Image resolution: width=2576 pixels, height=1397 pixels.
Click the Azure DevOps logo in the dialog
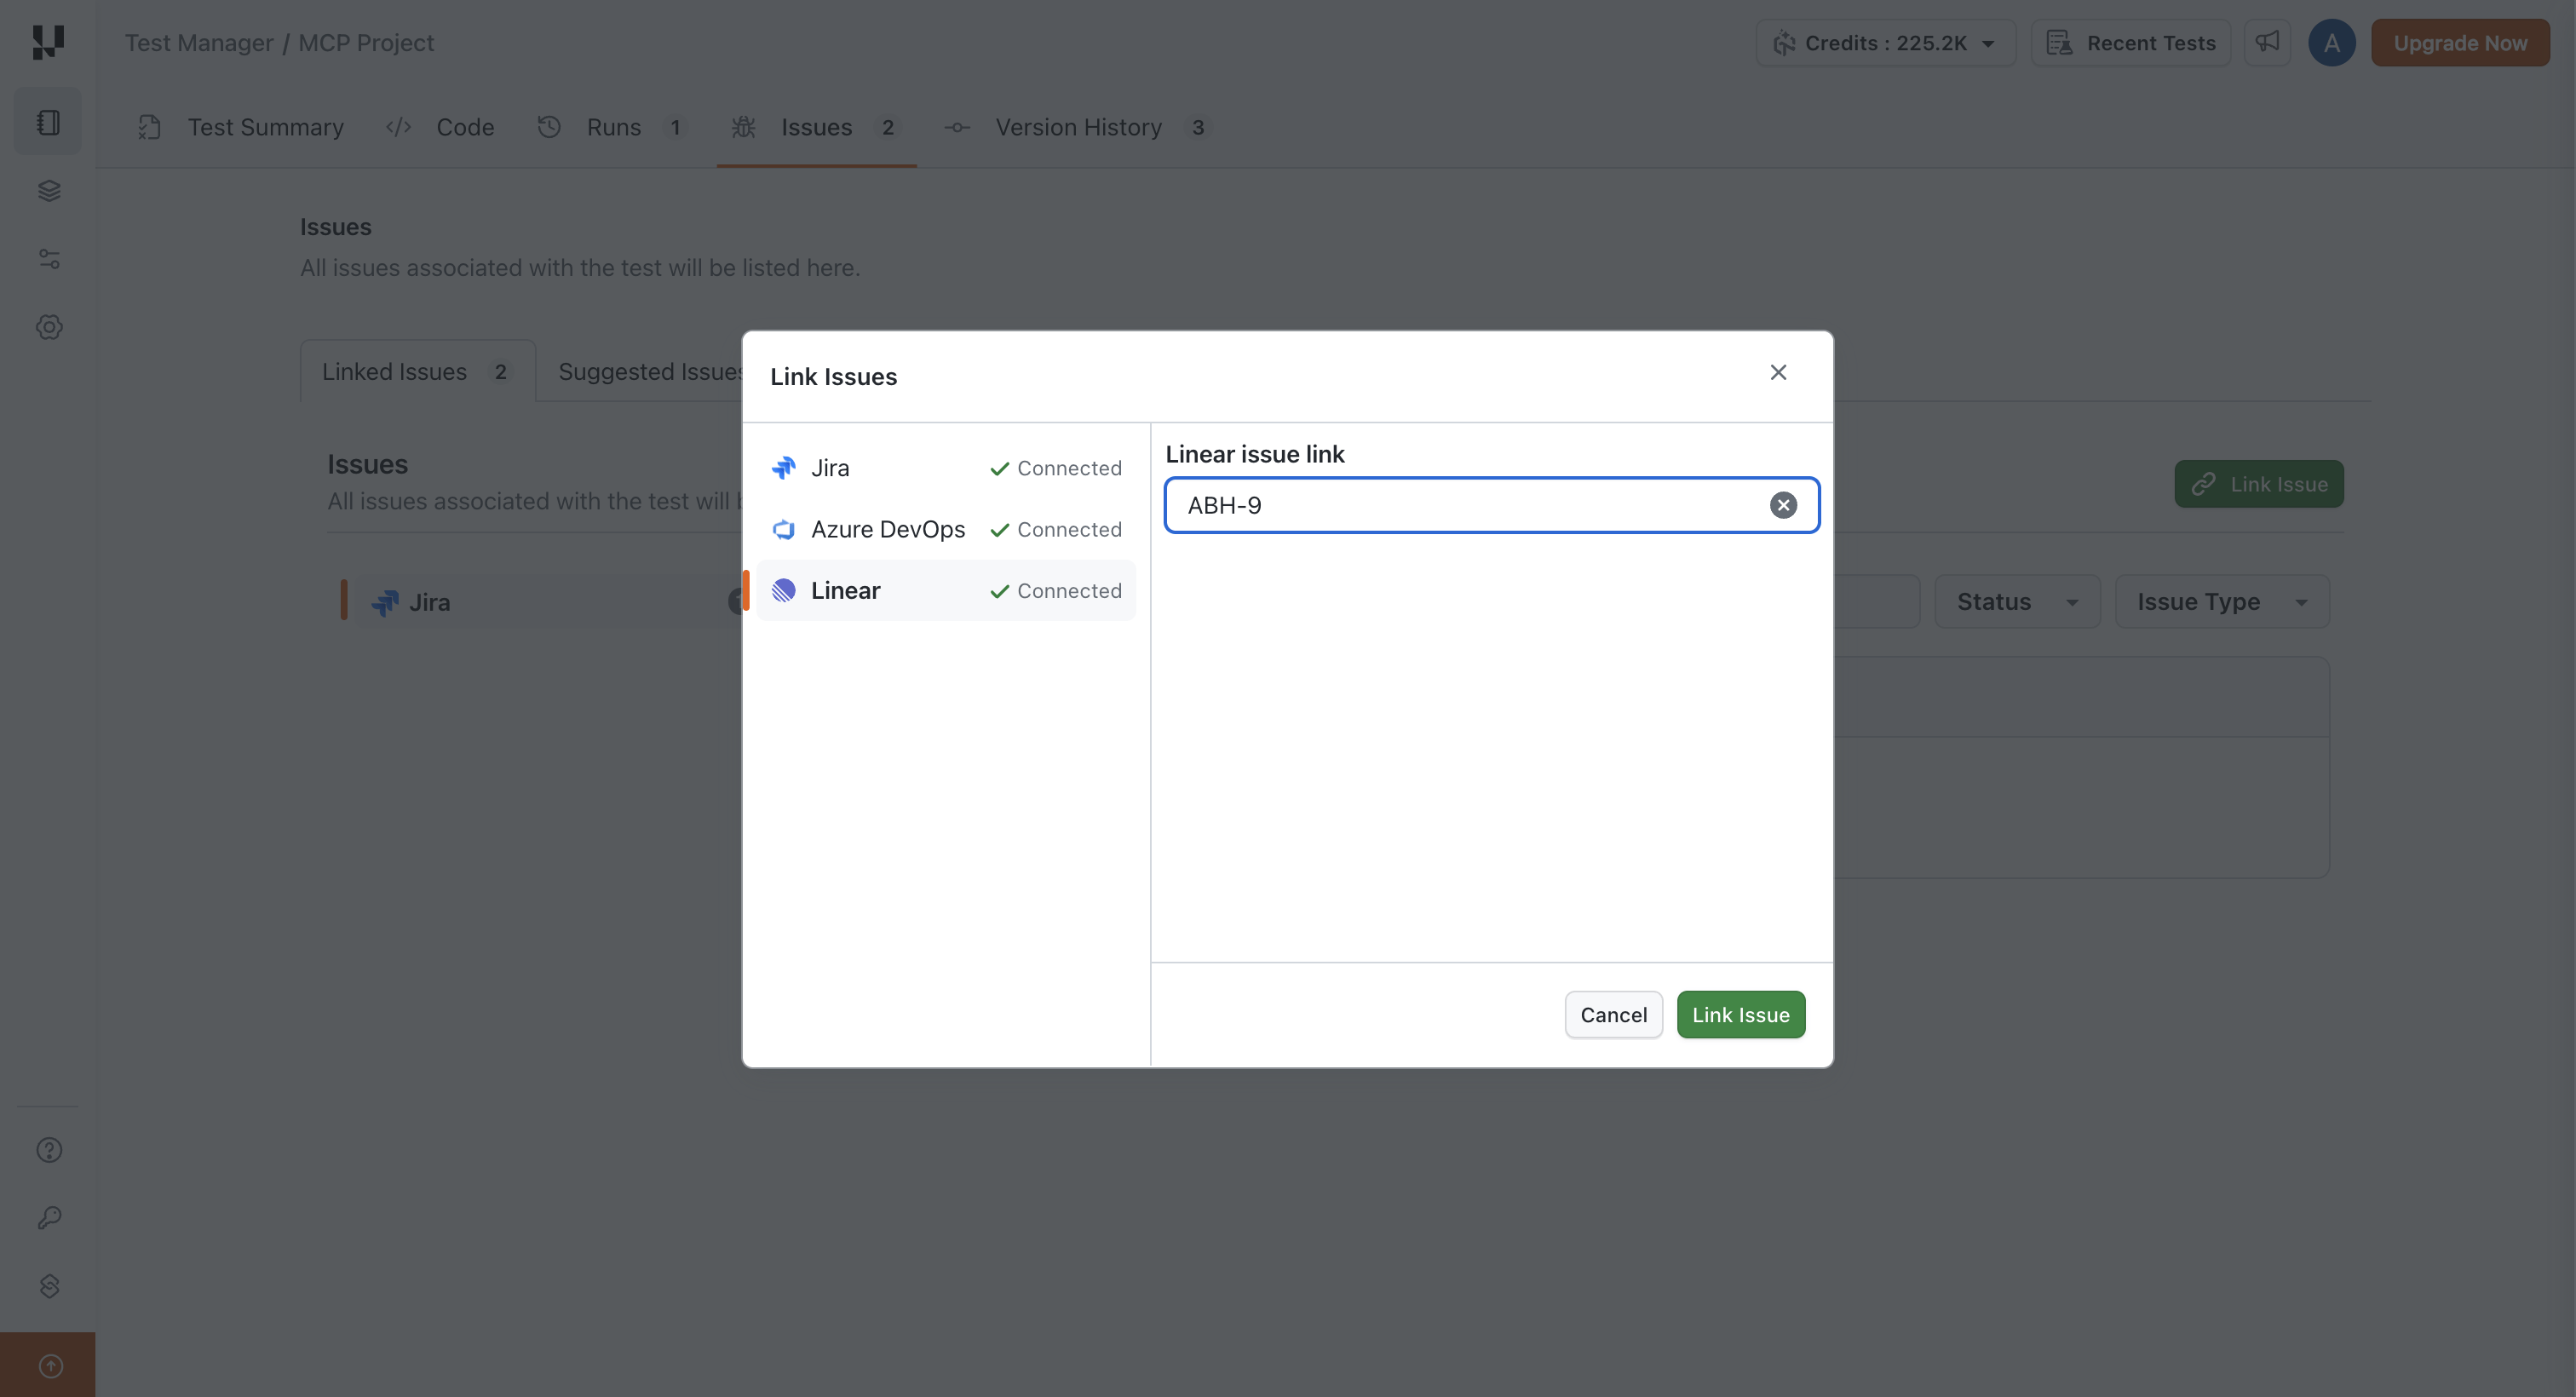(784, 529)
